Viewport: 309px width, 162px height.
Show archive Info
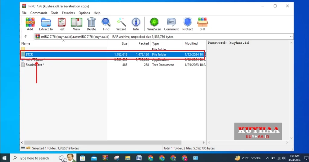pos(136,24)
